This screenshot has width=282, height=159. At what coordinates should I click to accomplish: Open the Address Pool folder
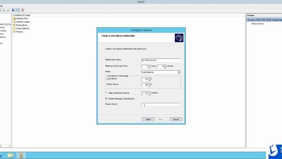[x=21, y=19]
